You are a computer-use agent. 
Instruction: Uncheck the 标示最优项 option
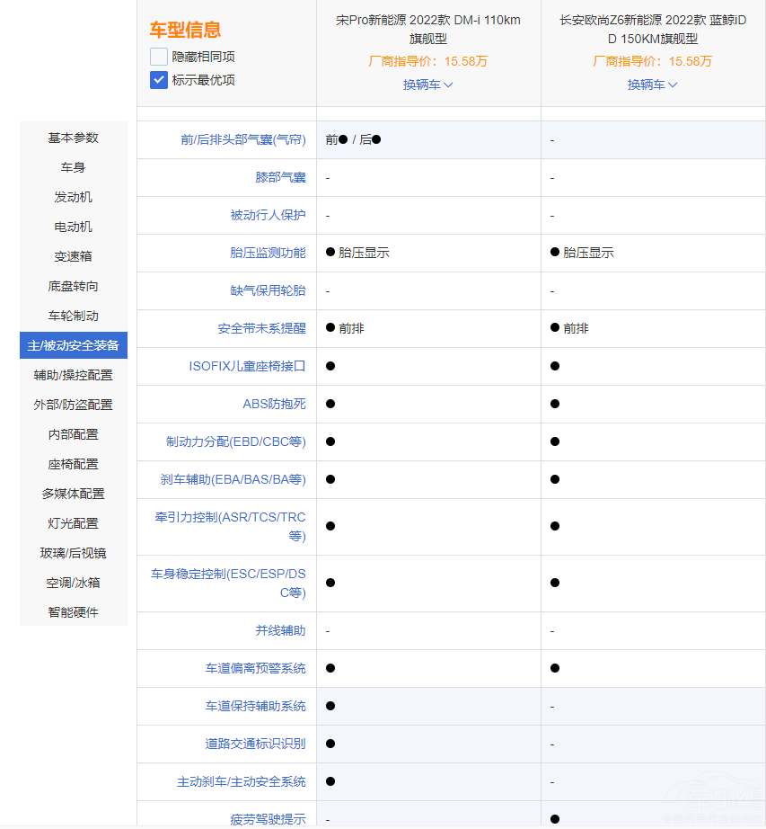click(x=158, y=79)
